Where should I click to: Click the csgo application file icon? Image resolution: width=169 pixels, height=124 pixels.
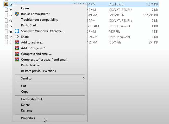tap(6, 4)
